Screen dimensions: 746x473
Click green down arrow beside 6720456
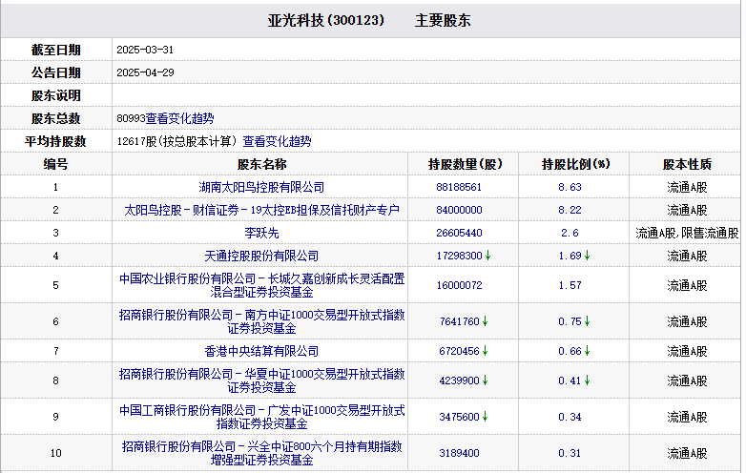click(x=486, y=351)
